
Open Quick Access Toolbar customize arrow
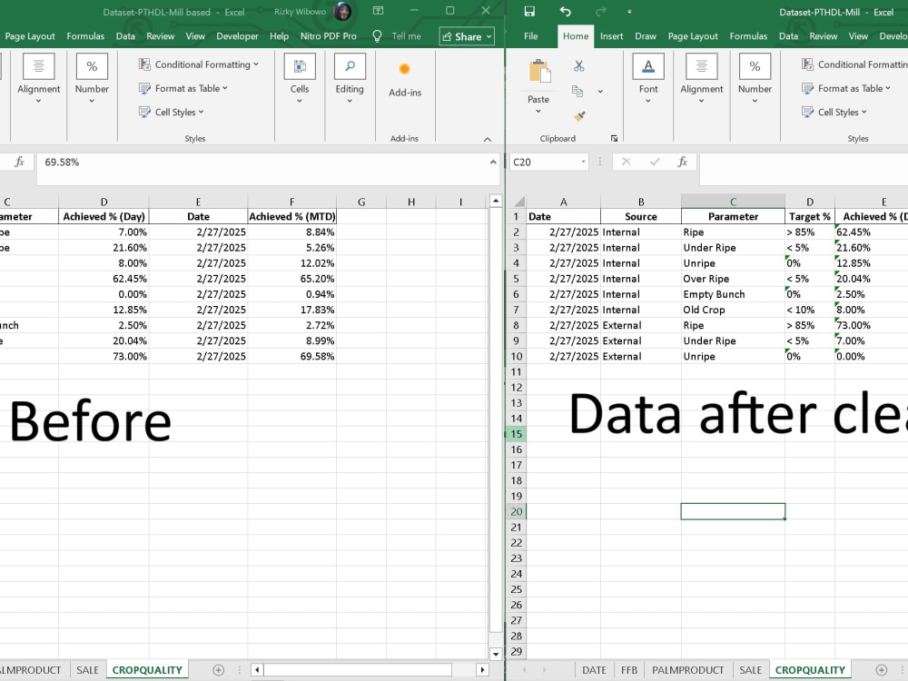point(629,12)
